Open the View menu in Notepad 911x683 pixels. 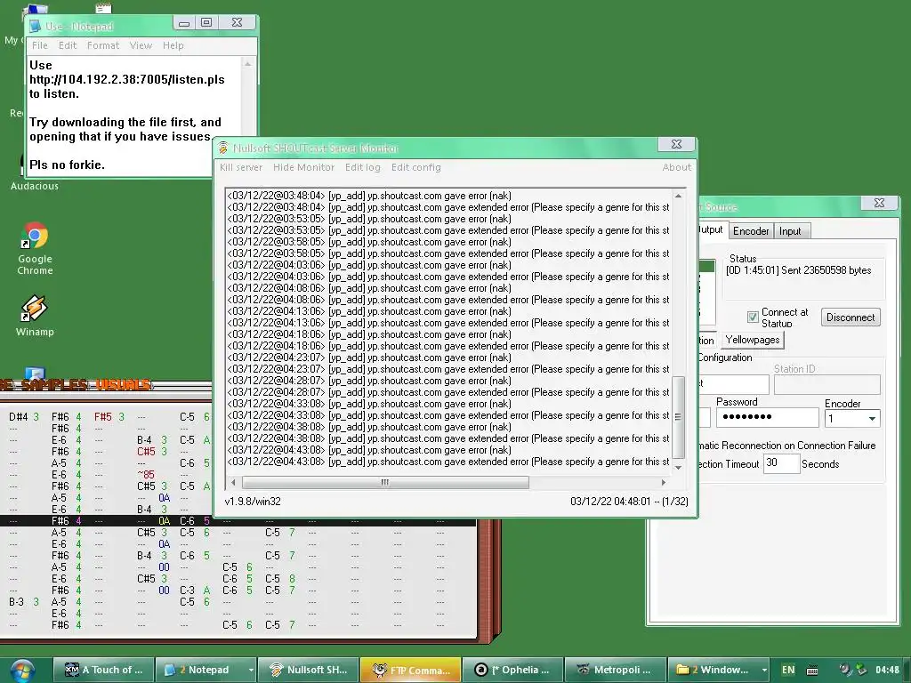(x=141, y=45)
